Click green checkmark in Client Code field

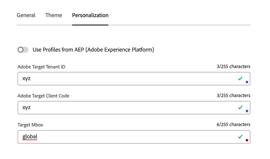[x=240, y=107]
